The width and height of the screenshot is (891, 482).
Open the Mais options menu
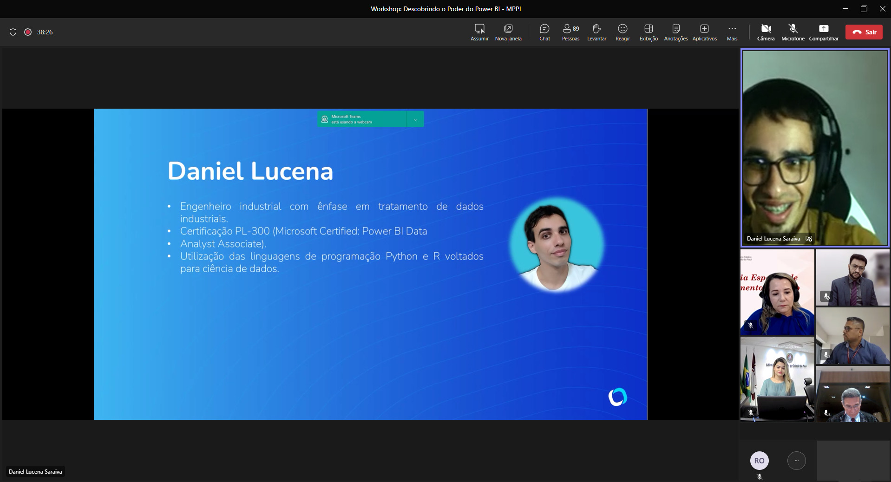(x=732, y=33)
